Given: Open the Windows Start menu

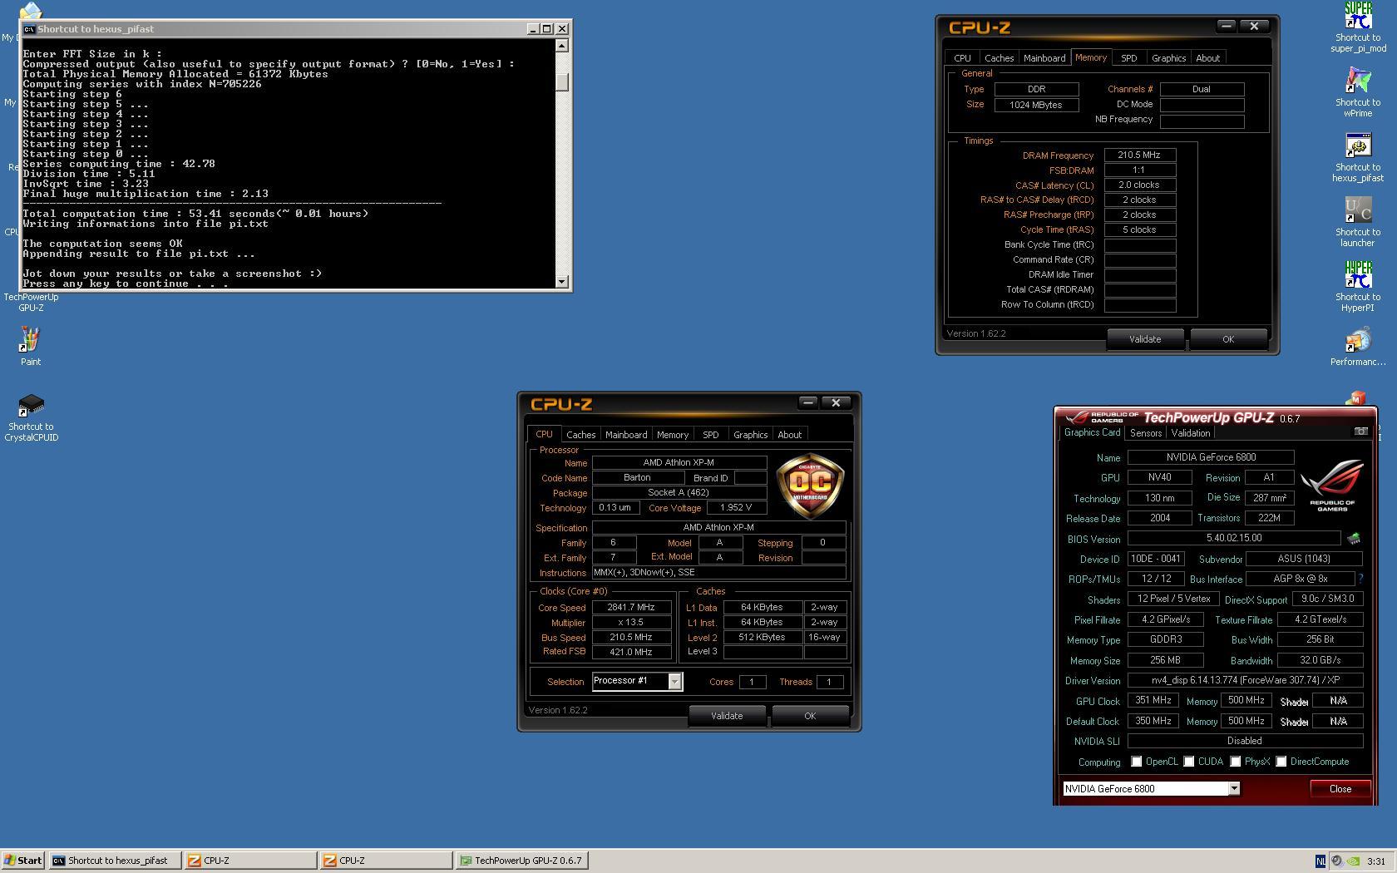Looking at the screenshot, I should click(x=22, y=861).
